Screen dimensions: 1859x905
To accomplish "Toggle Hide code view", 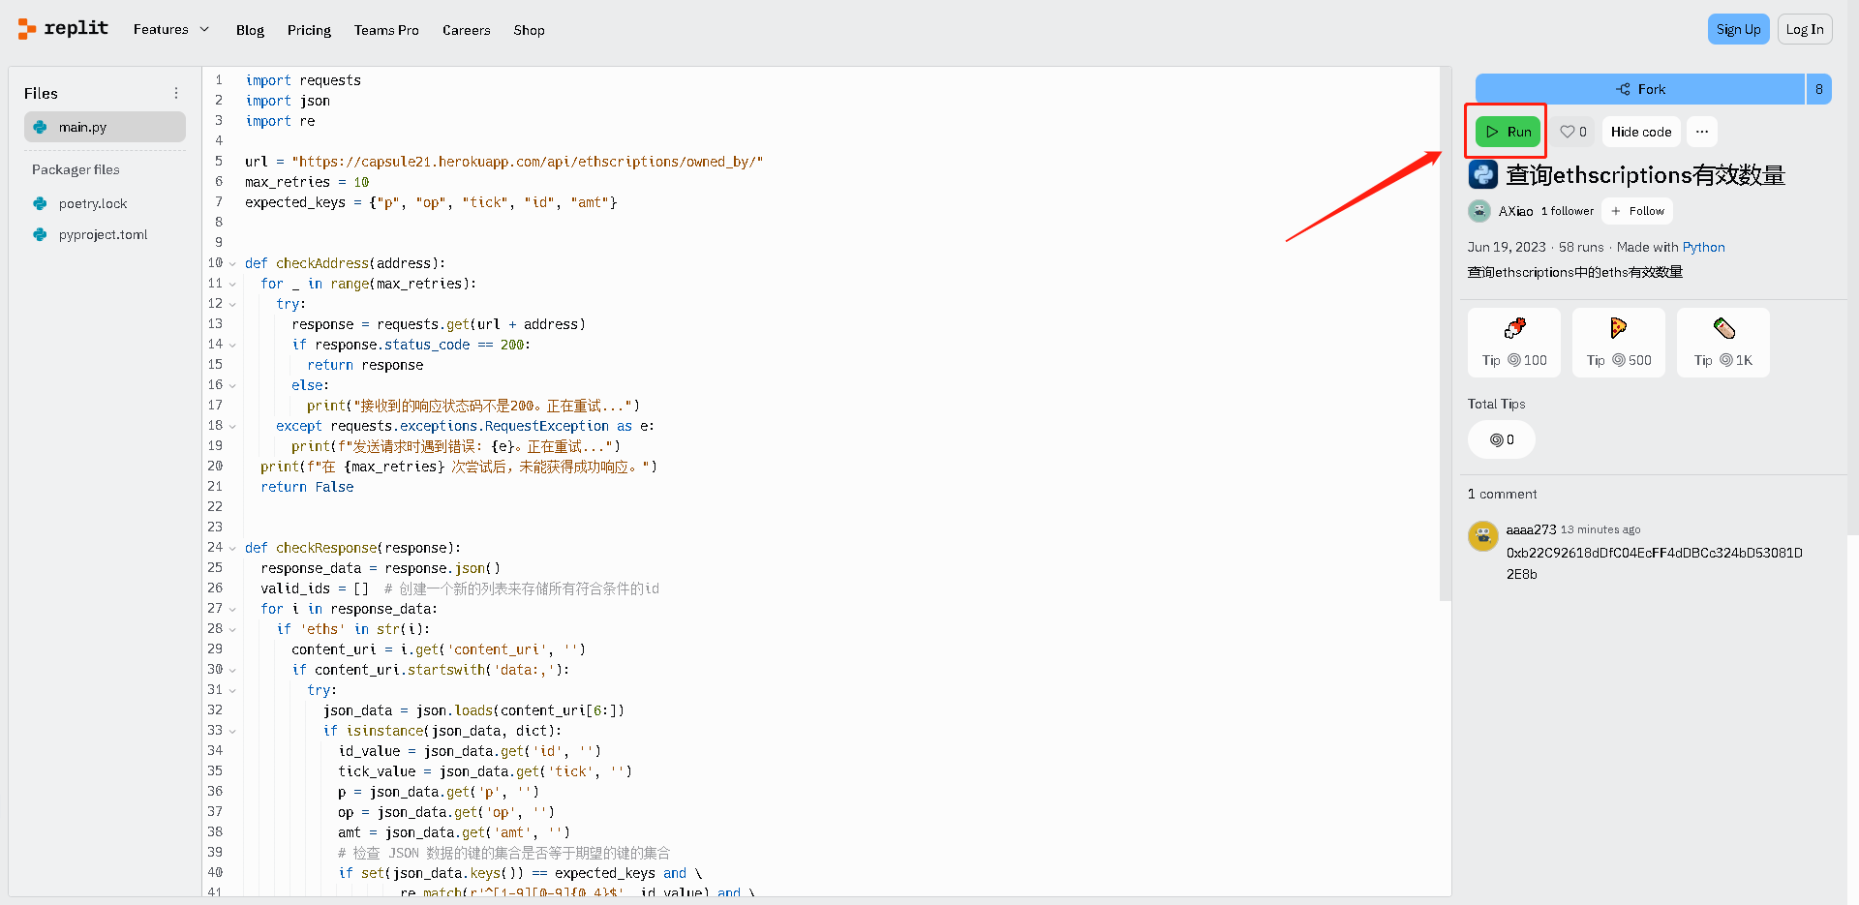I will (1640, 132).
